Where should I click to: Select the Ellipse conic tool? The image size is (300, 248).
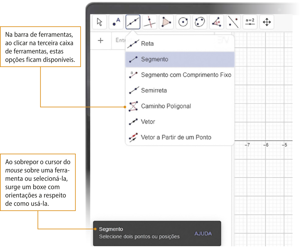(200, 22)
